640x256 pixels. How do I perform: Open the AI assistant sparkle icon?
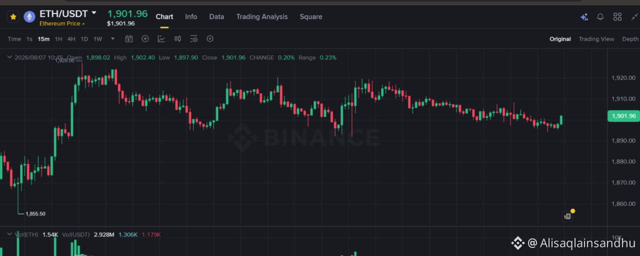tap(584, 17)
